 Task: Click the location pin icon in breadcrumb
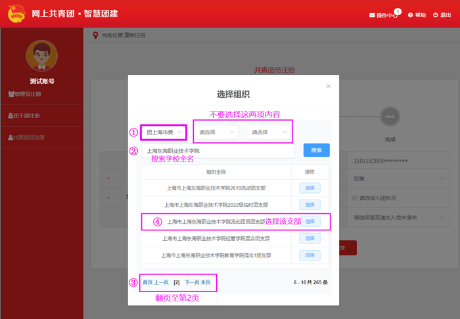point(96,35)
